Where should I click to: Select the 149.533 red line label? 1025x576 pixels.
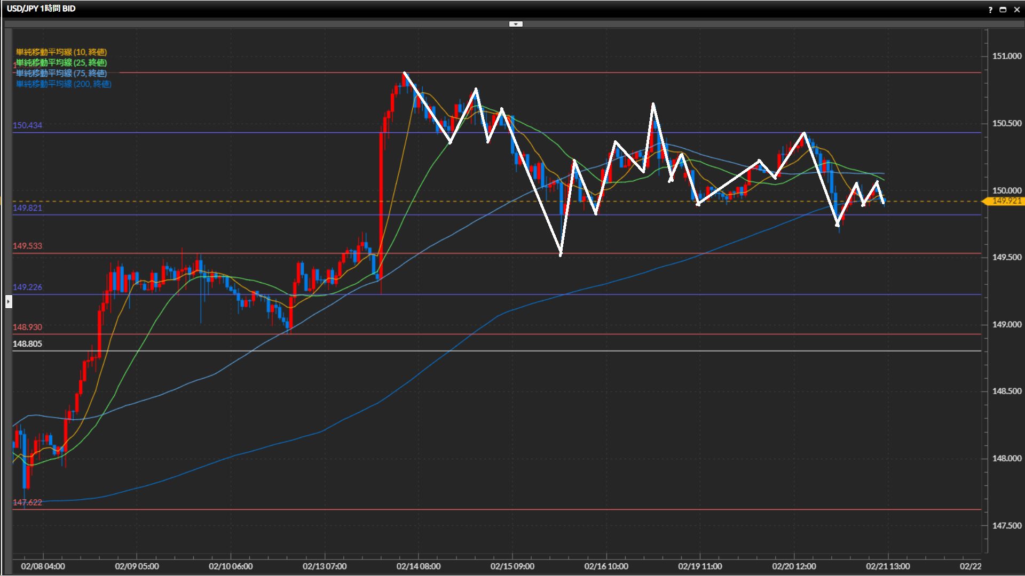[27, 246]
